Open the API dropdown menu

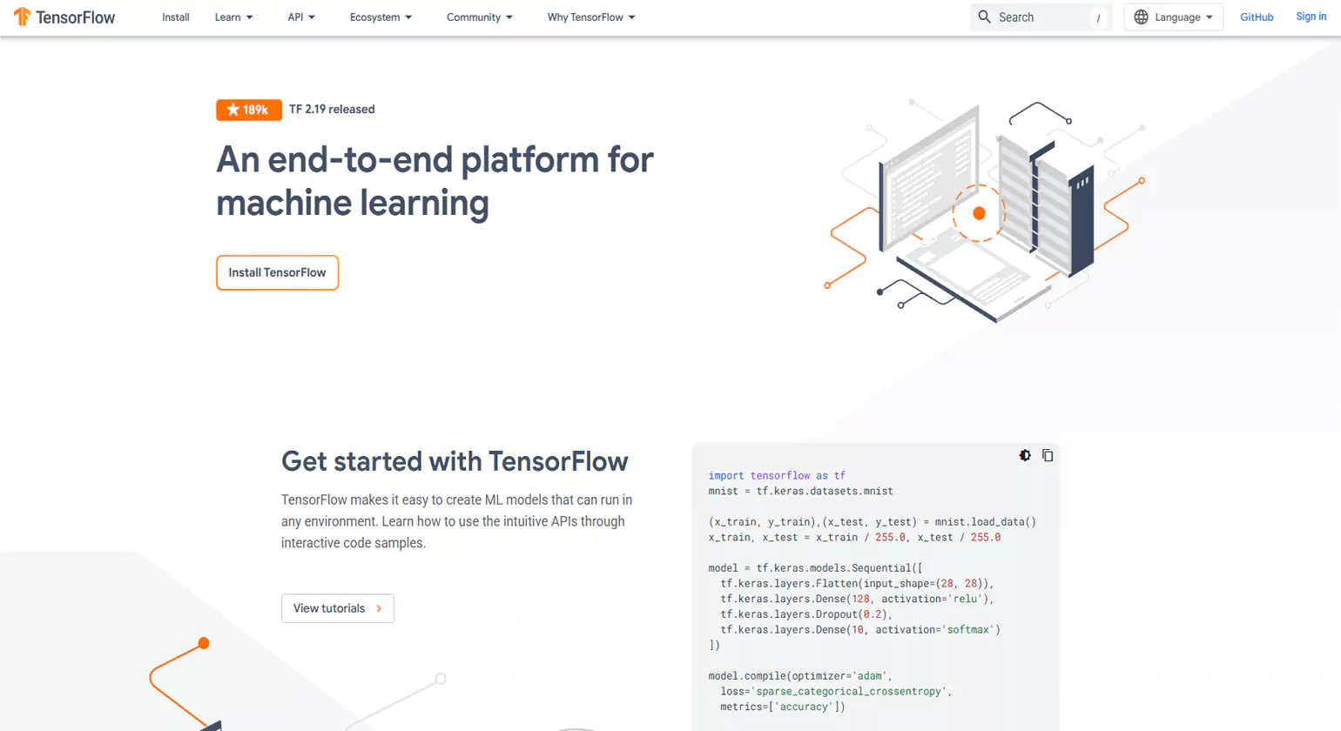pos(301,17)
